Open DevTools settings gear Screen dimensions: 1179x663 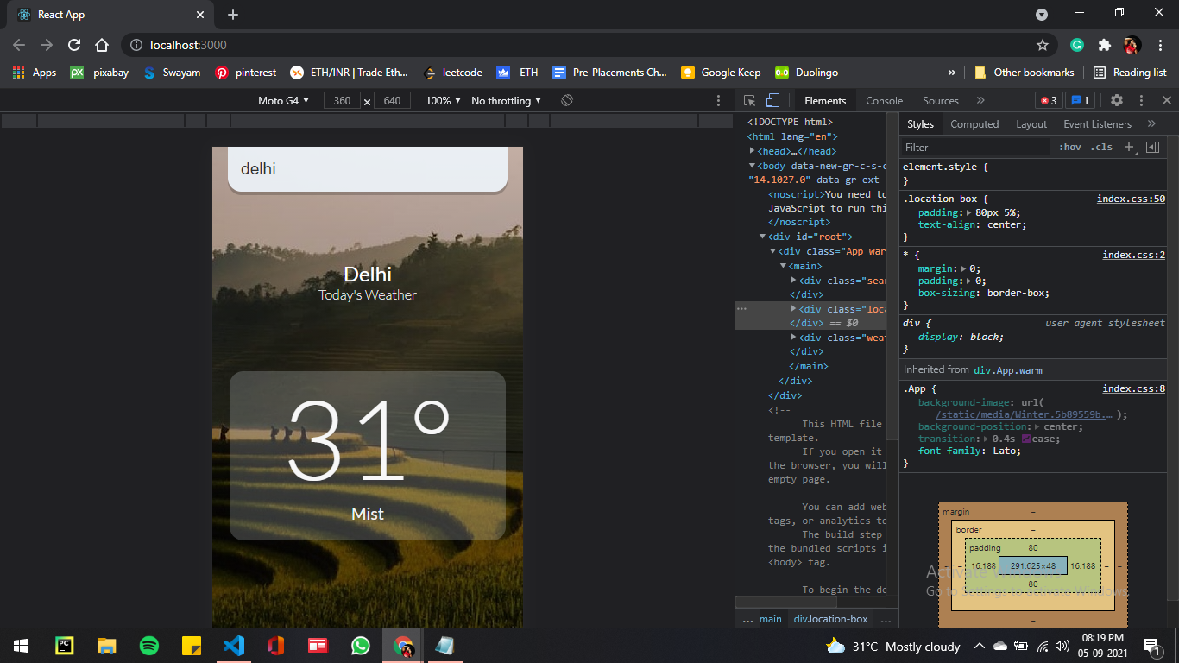point(1116,101)
